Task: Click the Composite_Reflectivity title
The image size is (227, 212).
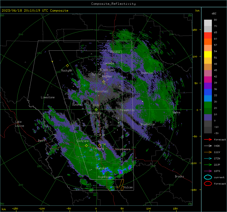Action: pyautogui.click(x=113, y=4)
